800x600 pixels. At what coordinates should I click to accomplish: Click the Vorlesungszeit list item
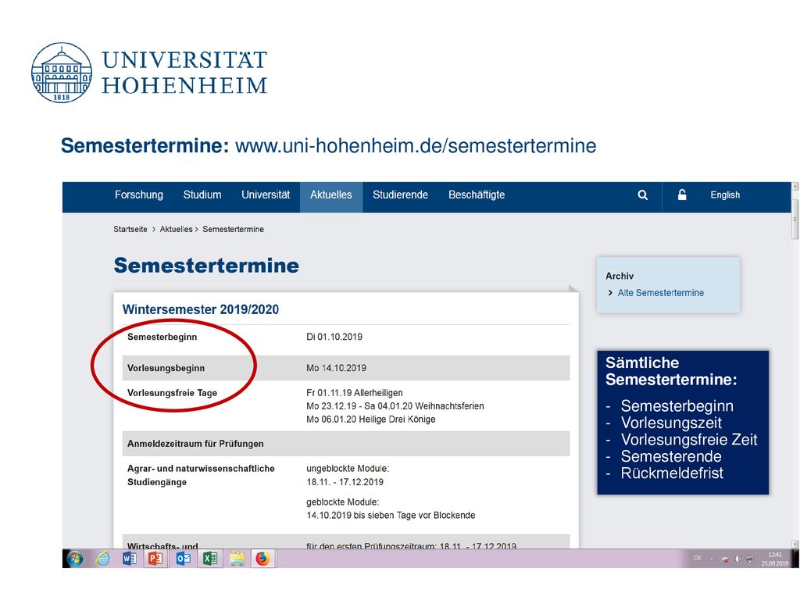[671, 423]
